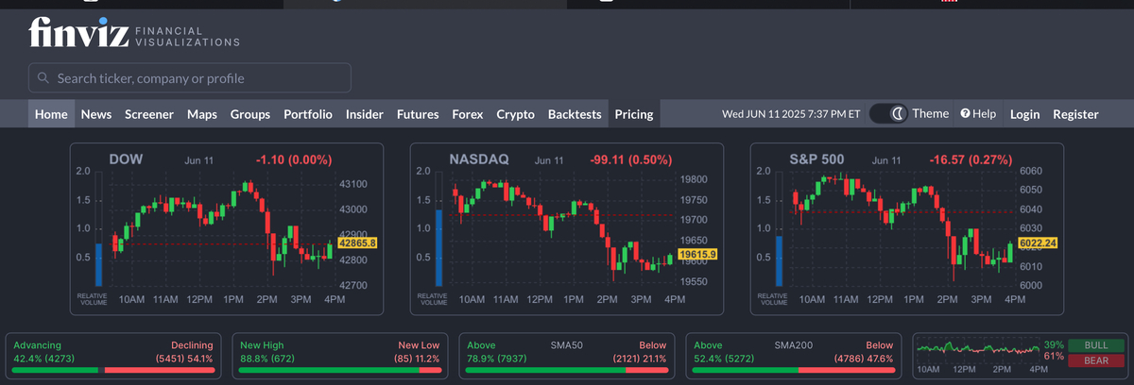Go to the Backtests page
This screenshot has width=1134, height=385.
(575, 114)
